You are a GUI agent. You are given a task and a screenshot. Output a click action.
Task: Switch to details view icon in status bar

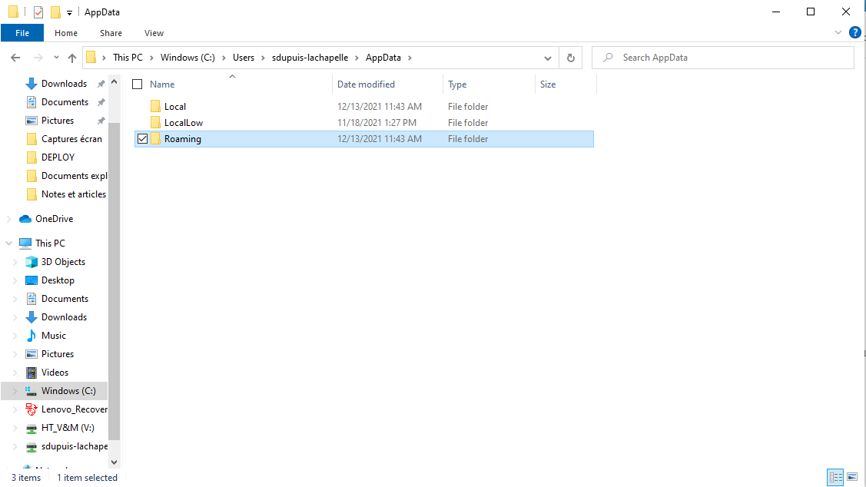[x=835, y=478]
